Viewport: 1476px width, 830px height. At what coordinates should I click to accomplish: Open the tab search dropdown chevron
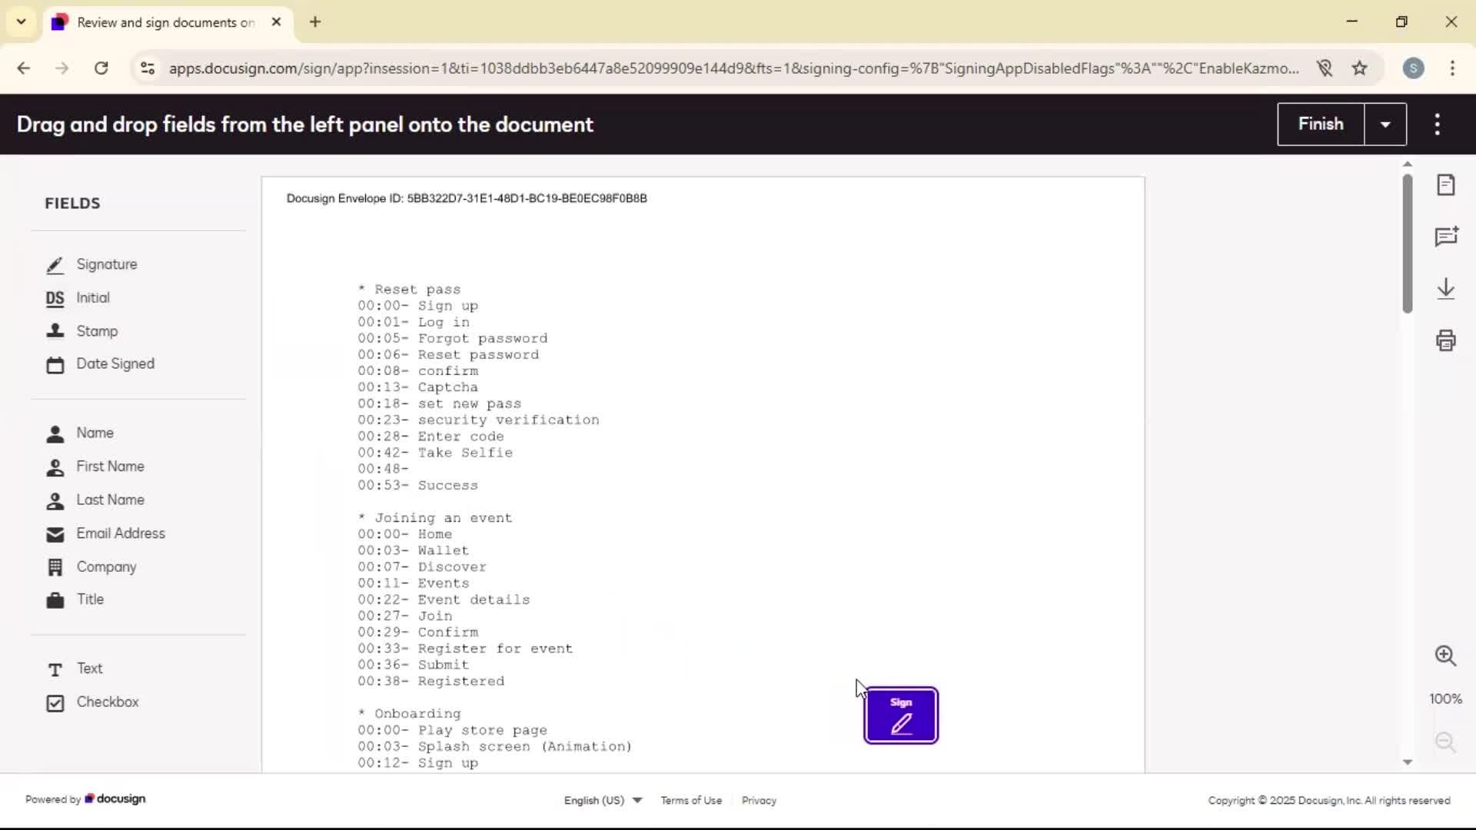(22, 22)
